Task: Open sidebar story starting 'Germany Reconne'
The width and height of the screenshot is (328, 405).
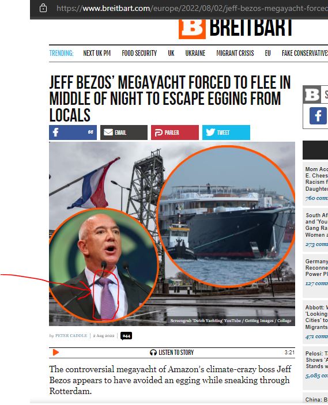Action: point(316,267)
